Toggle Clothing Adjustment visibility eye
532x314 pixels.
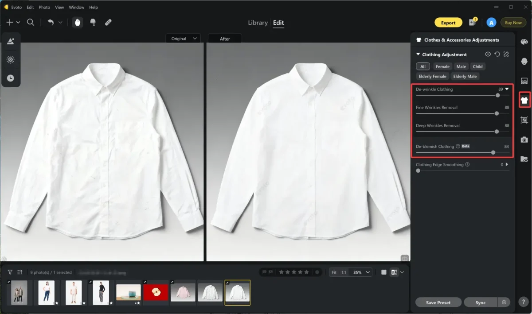click(x=488, y=54)
